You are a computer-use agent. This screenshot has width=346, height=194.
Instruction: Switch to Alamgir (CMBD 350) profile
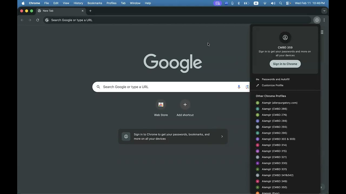(285, 187)
